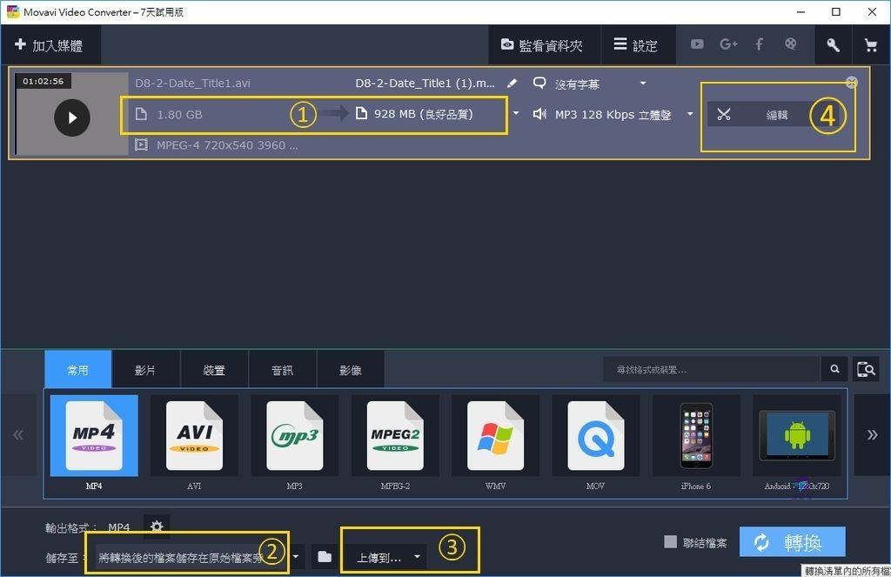Click the Add Media (加入媒體) button
The image size is (891, 577).
[x=50, y=45]
